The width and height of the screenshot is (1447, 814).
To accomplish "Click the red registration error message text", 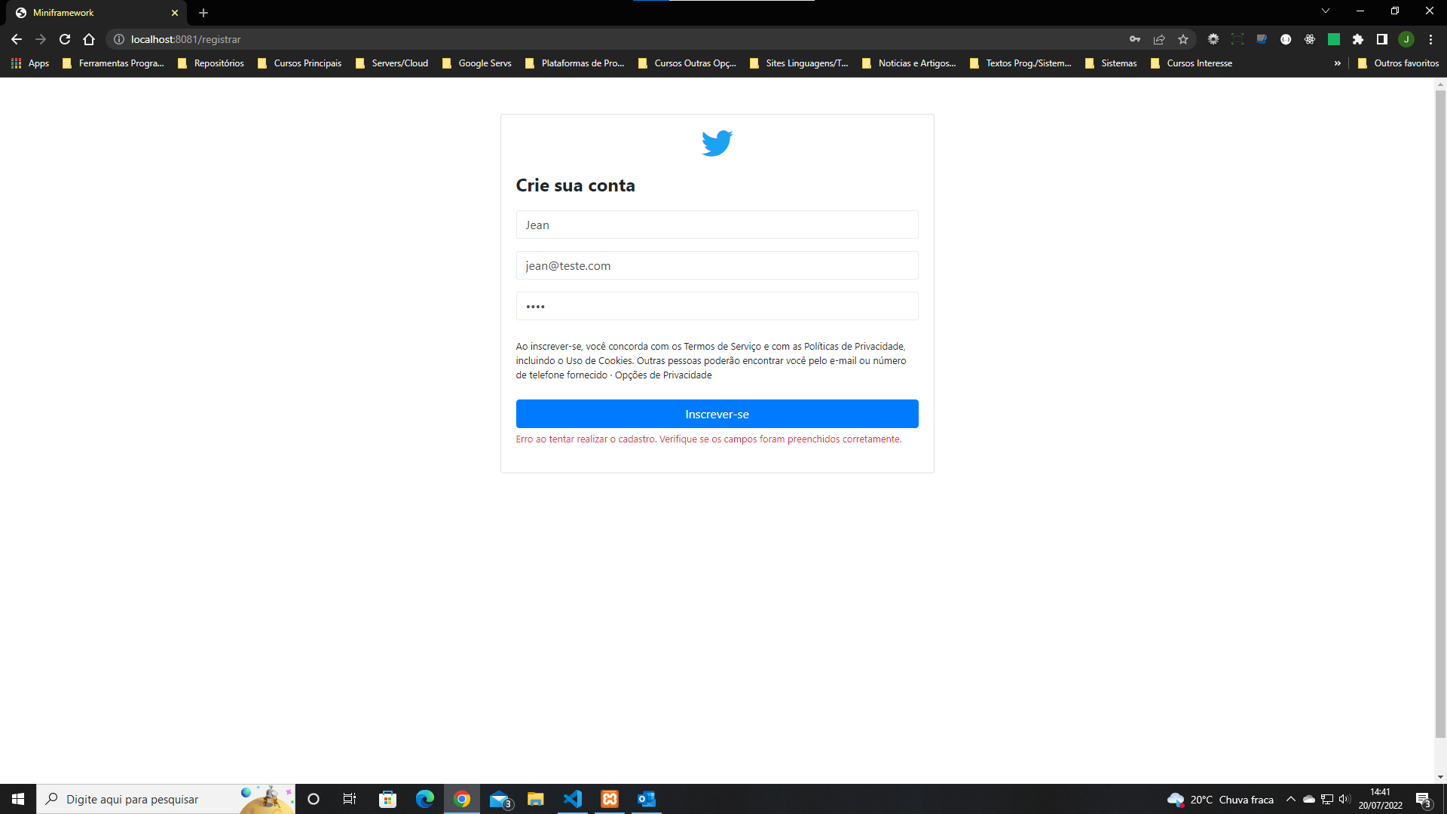I will pyautogui.click(x=708, y=439).
